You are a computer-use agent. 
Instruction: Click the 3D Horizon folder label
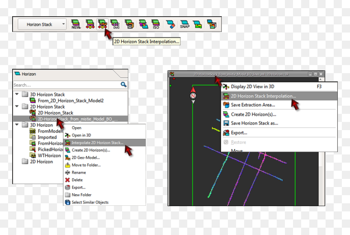click(x=42, y=125)
